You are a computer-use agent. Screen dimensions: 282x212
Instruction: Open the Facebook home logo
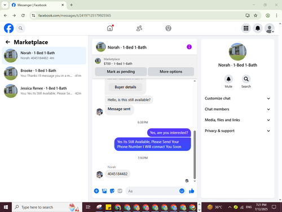(x=8, y=28)
